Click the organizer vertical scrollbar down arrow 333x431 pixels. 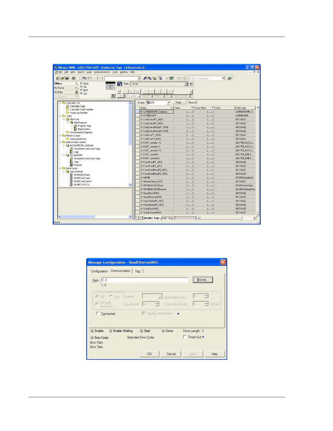click(130, 185)
